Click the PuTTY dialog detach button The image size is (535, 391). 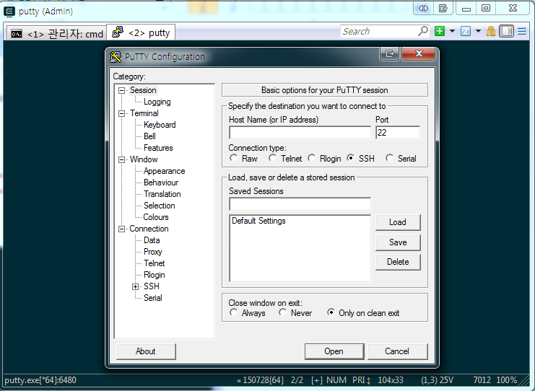[x=389, y=54]
